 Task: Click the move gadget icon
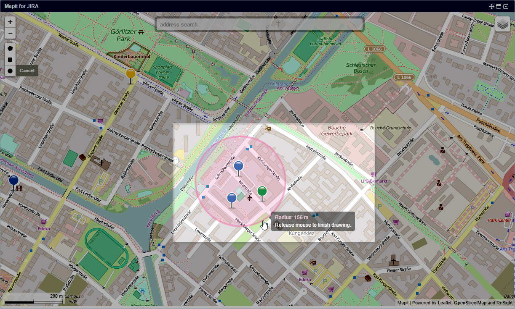click(x=491, y=6)
